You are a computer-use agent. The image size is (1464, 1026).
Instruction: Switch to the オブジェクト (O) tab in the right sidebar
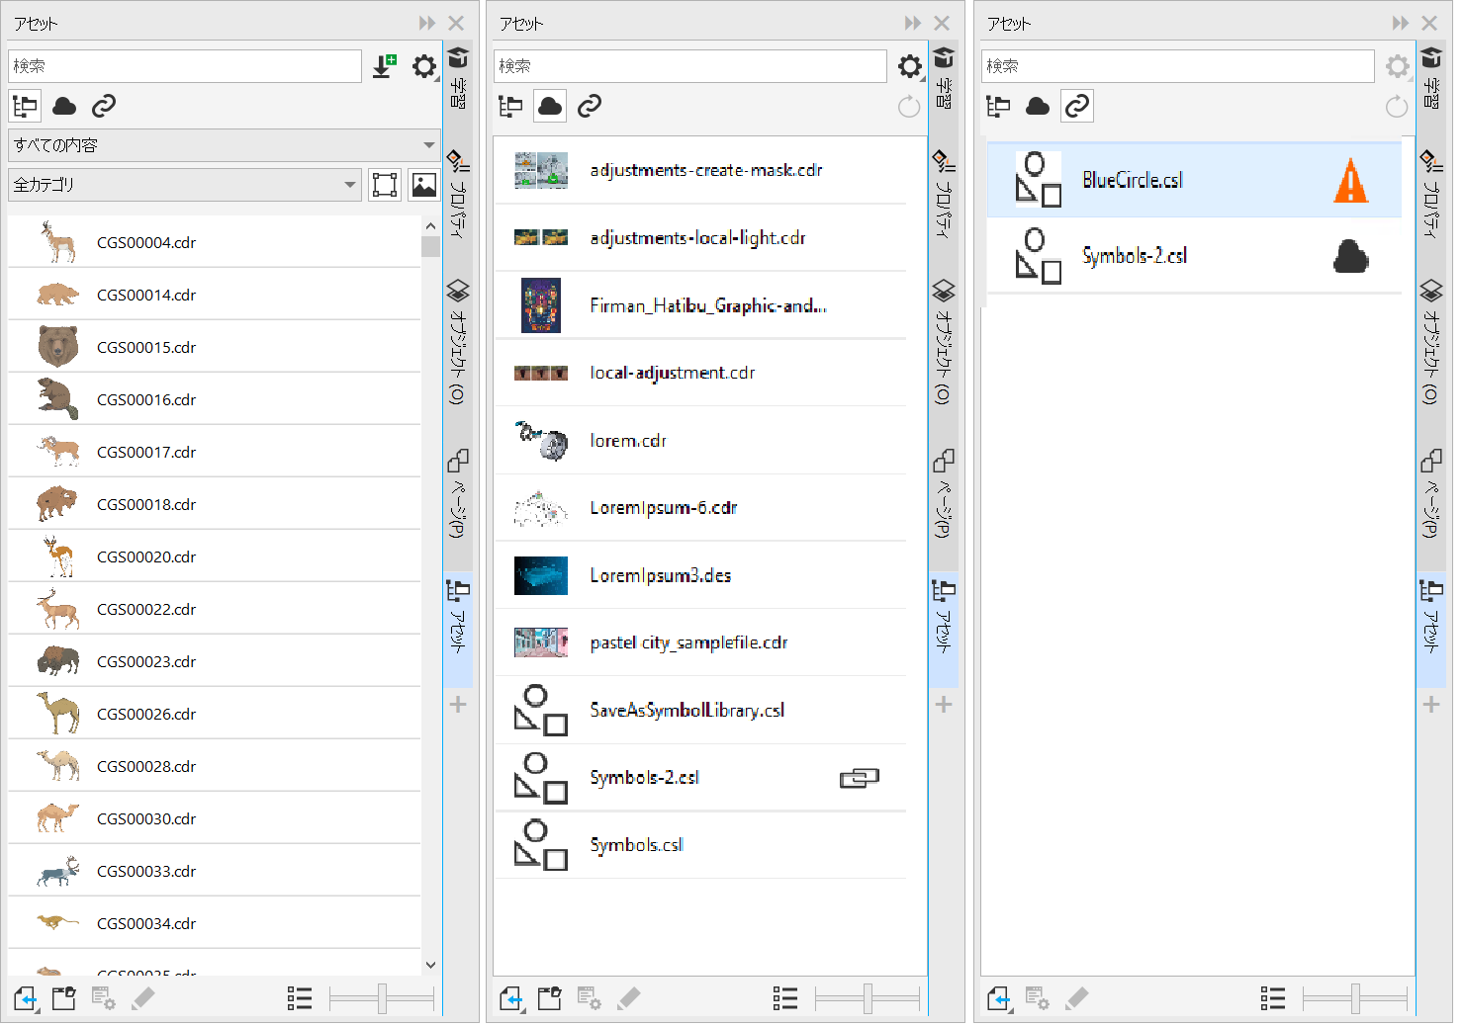point(1430,342)
